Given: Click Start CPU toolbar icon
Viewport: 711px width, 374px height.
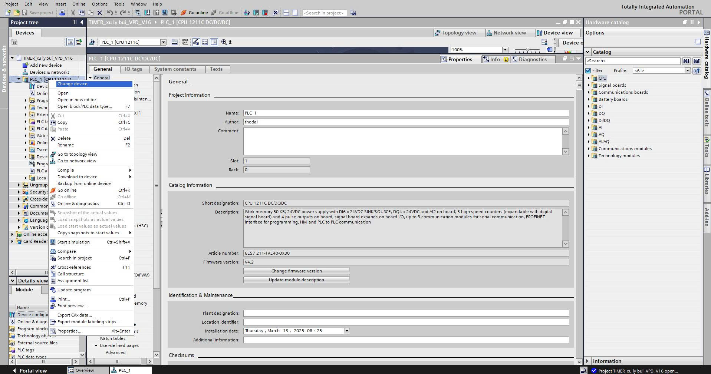Looking at the screenshot, I should [x=256, y=13].
